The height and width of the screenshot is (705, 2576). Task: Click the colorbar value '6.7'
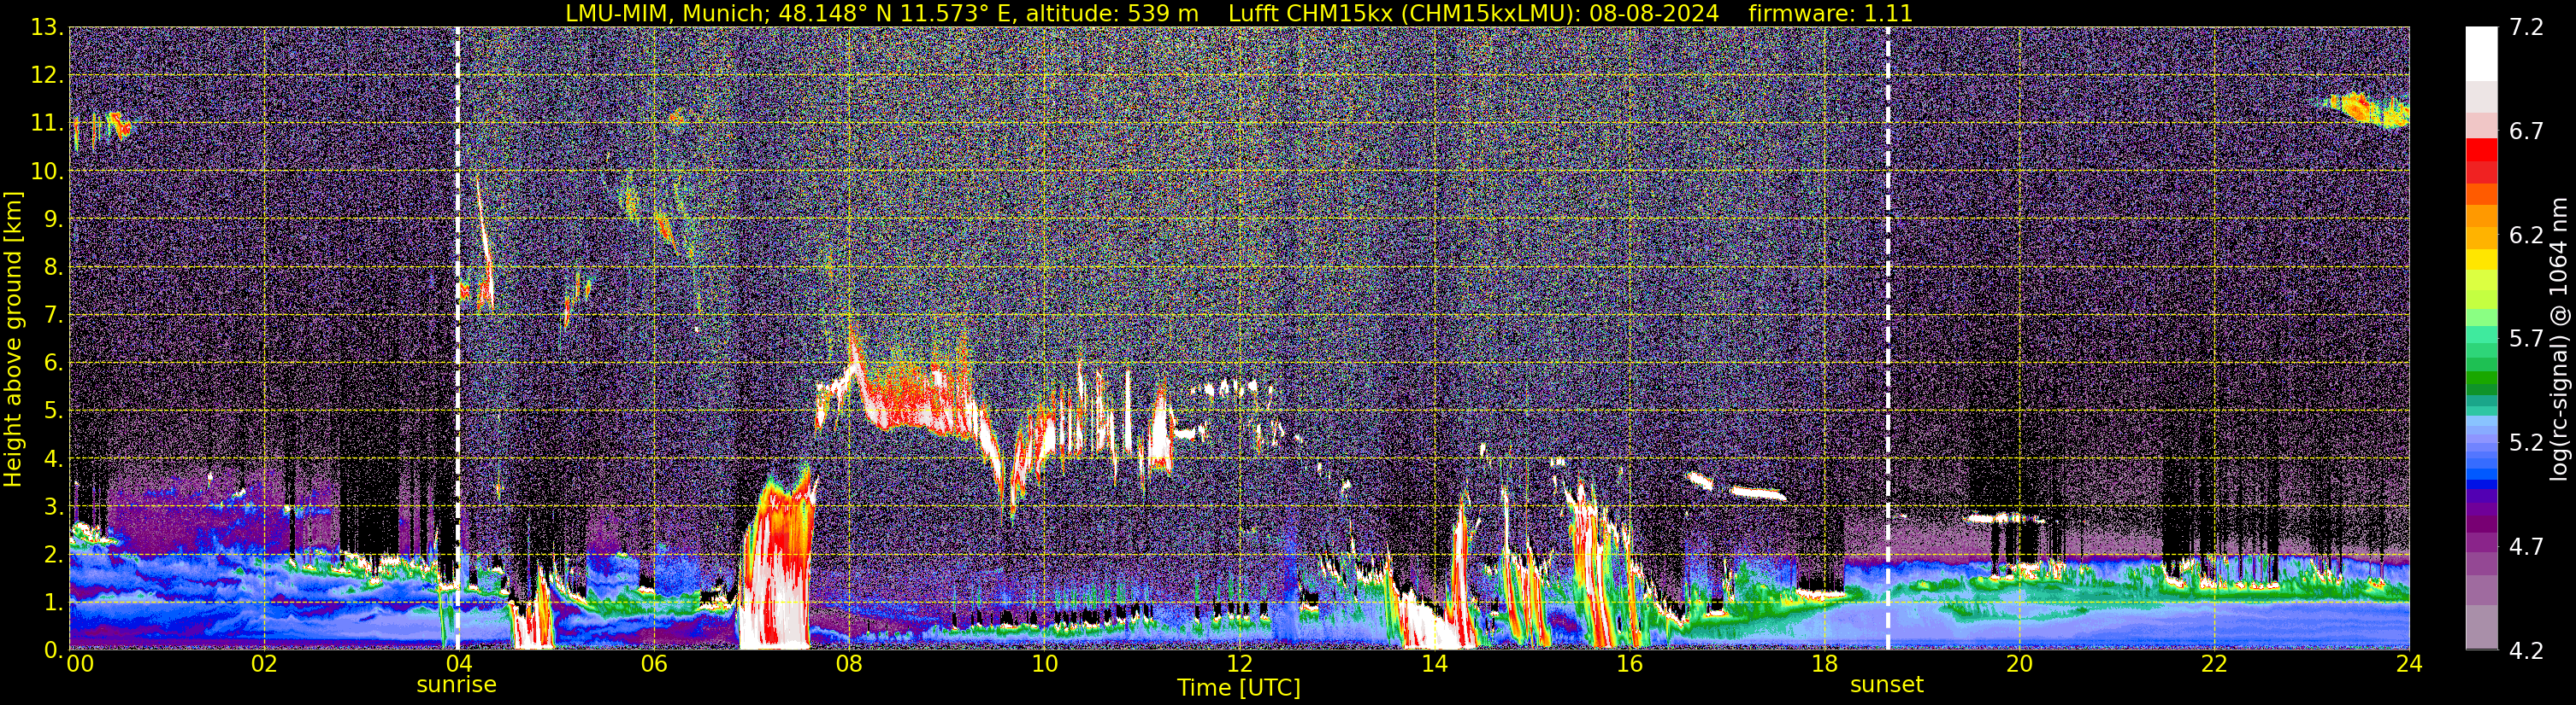click(2526, 131)
